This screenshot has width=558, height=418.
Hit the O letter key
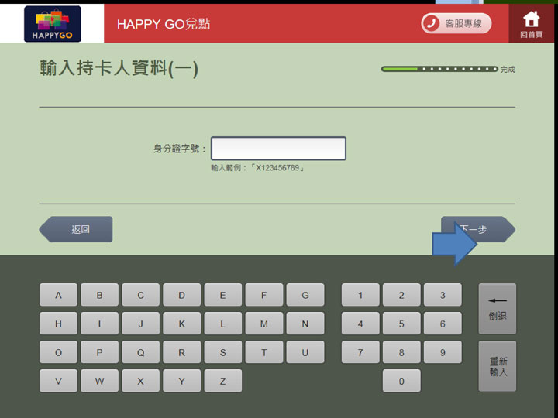point(58,352)
